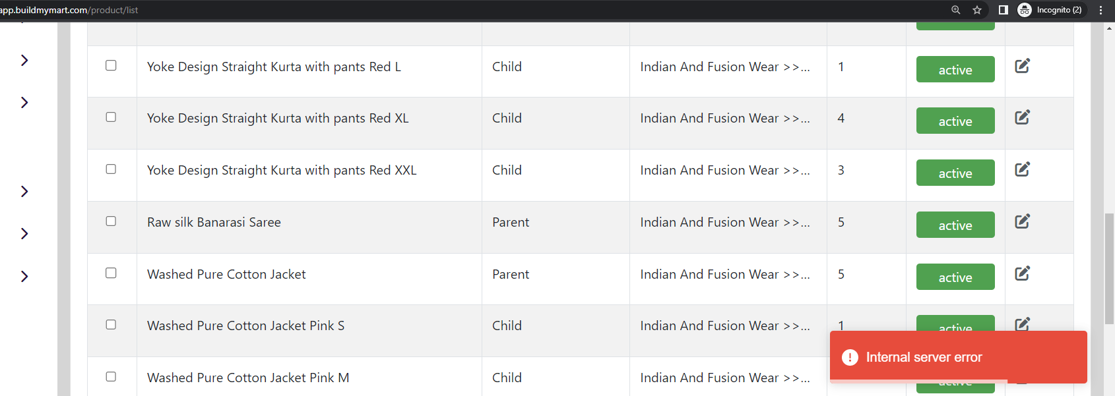This screenshot has width=1115, height=396.
Task: Edit Raw silk Banarasi Saree entry
Action: point(1022,221)
